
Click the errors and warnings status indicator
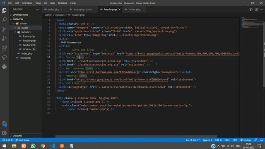coord(7,140)
